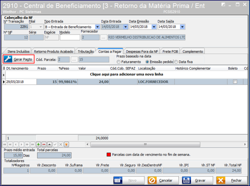Open Despesas Fora da NF tab
250x186 pixels.
coord(142,52)
